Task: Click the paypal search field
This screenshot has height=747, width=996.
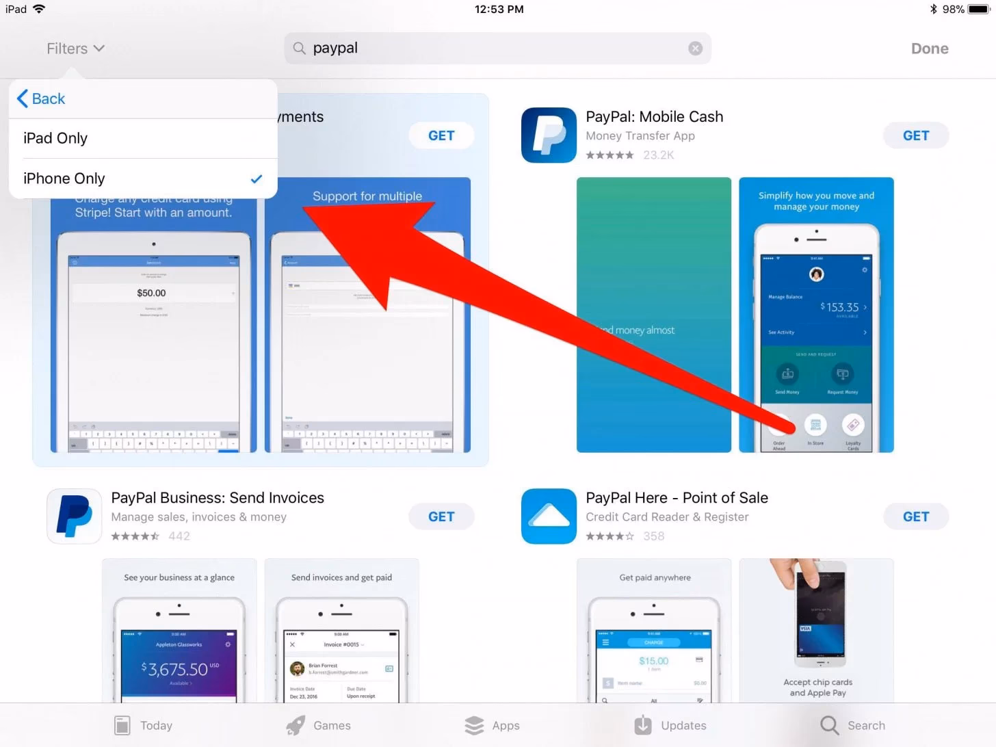Action: point(497,49)
